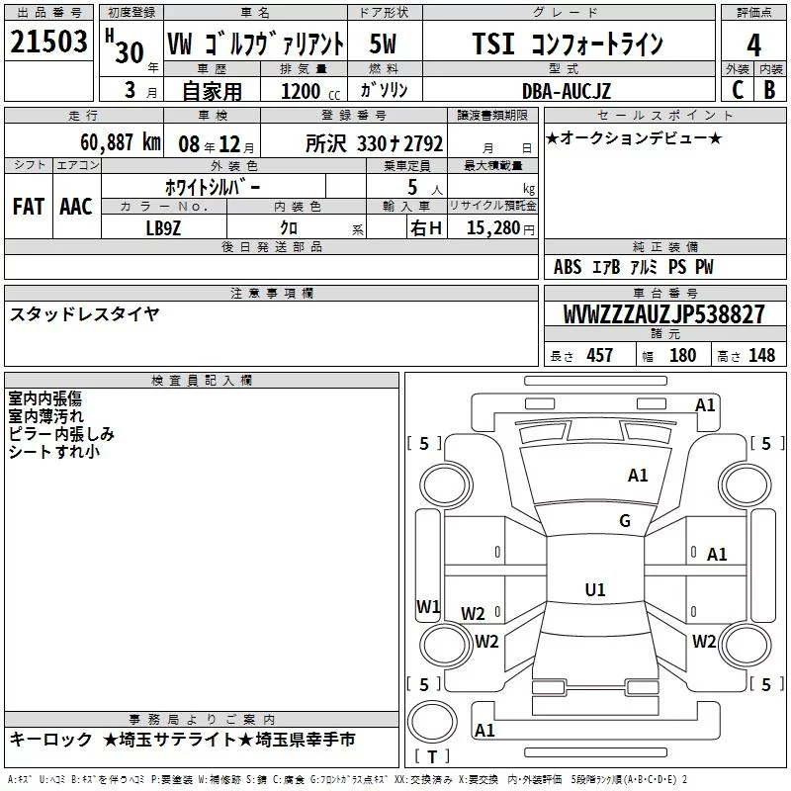Click chassis number WVWZZZAUZJP538827
This screenshot has width=791, height=791.
[x=663, y=315]
